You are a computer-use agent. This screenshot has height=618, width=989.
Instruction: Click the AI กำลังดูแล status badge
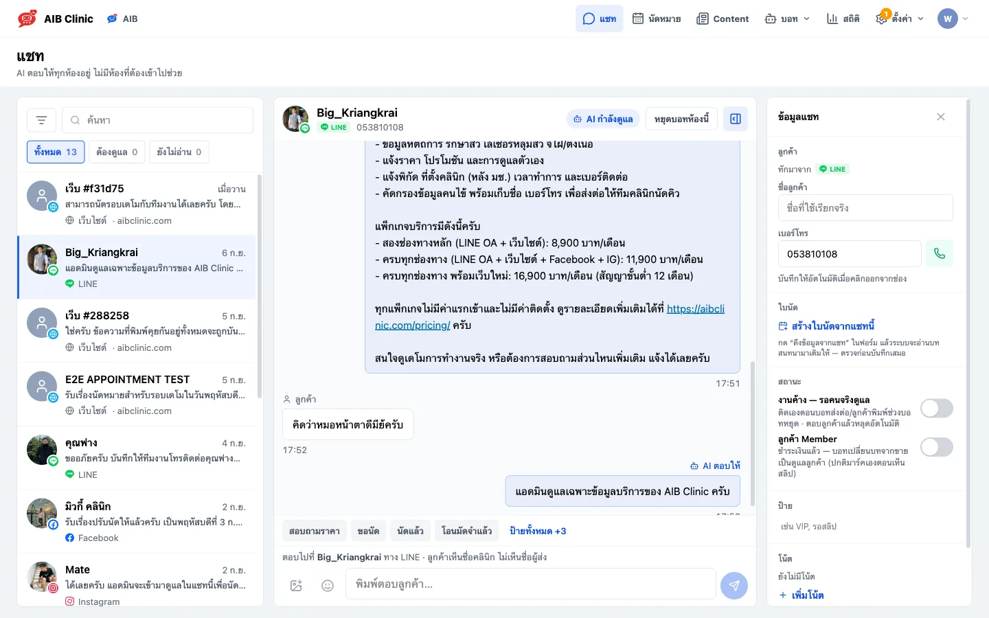point(603,119)
